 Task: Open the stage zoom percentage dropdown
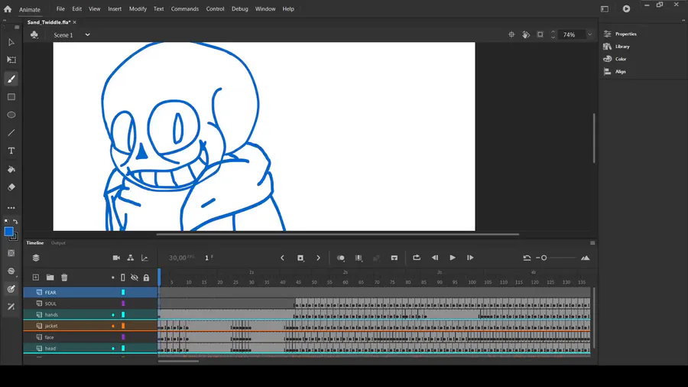coord(589,34)
